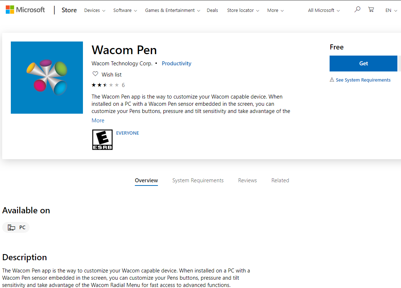Click the Wacom Pen app icon

tap(47, 78)
